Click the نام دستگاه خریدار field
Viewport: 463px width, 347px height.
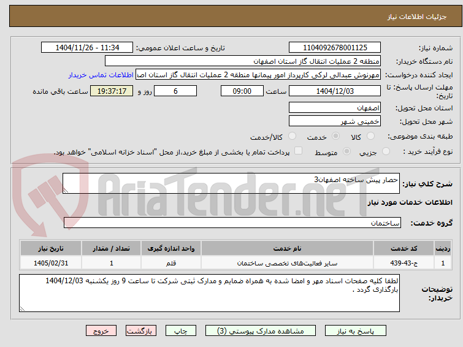coord(243,61)
